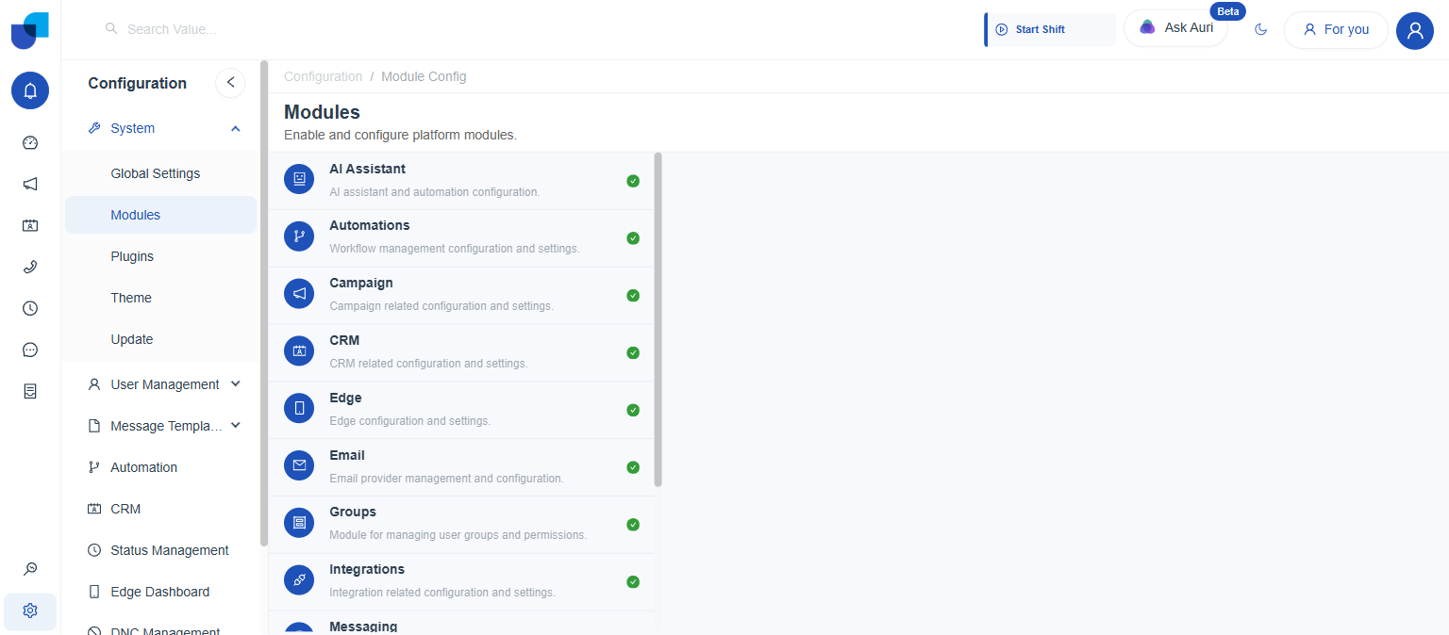
Task: Click the Email module envelope icon
Action: (x=299, y=466)
